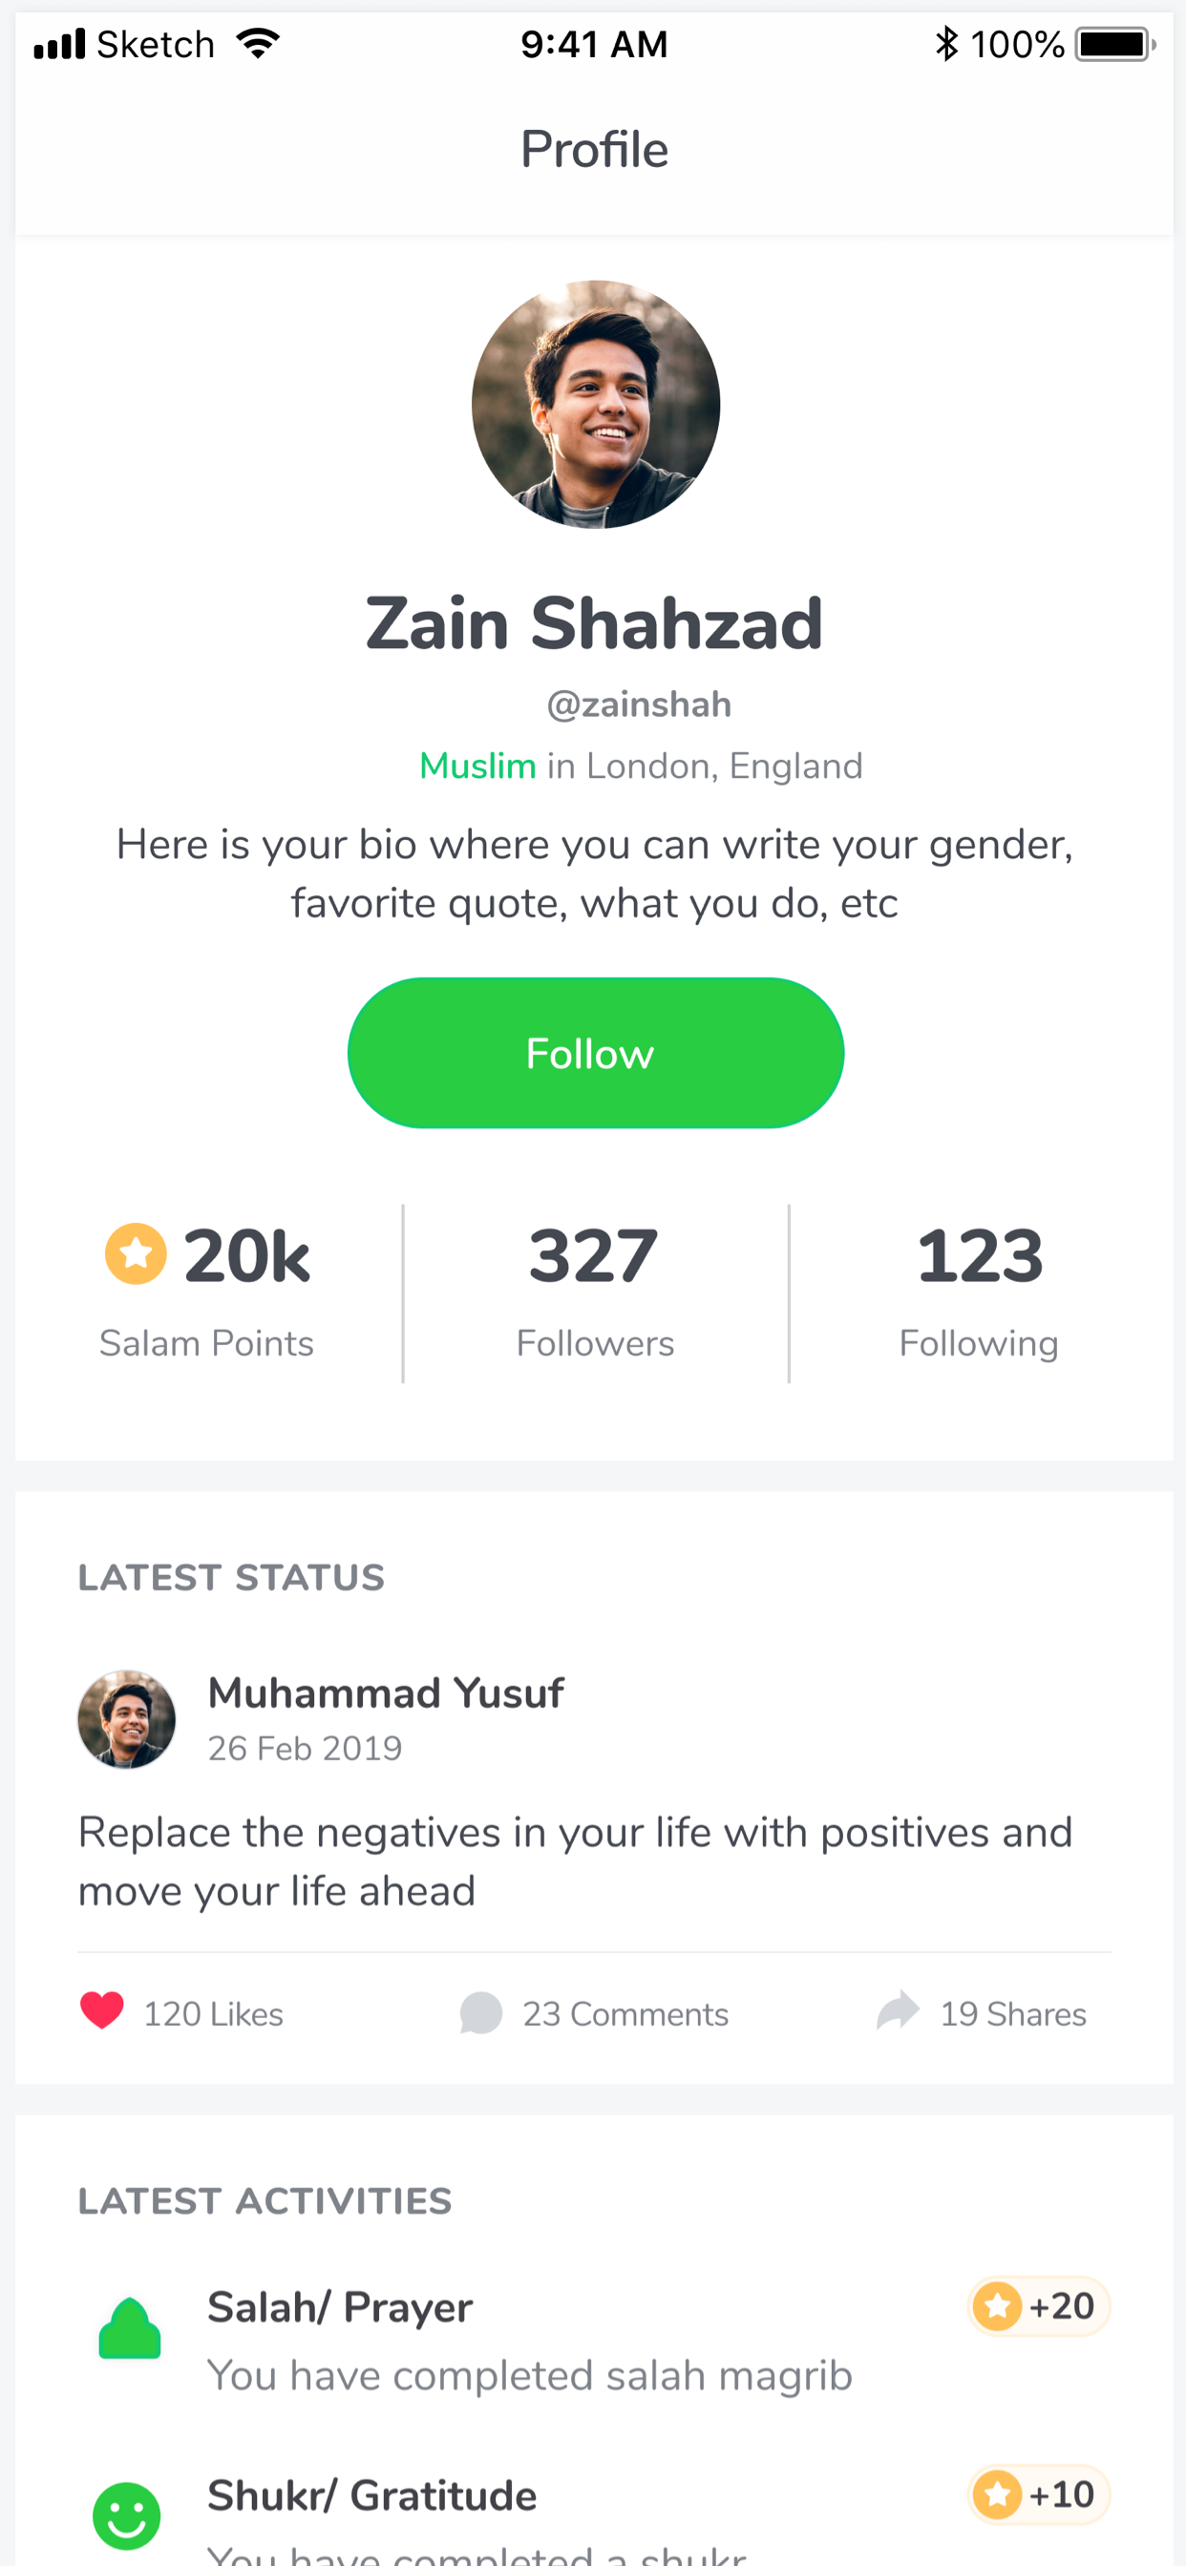Open the 123 Following list
The image size is (1186, 2566).
click(979, 1291)
